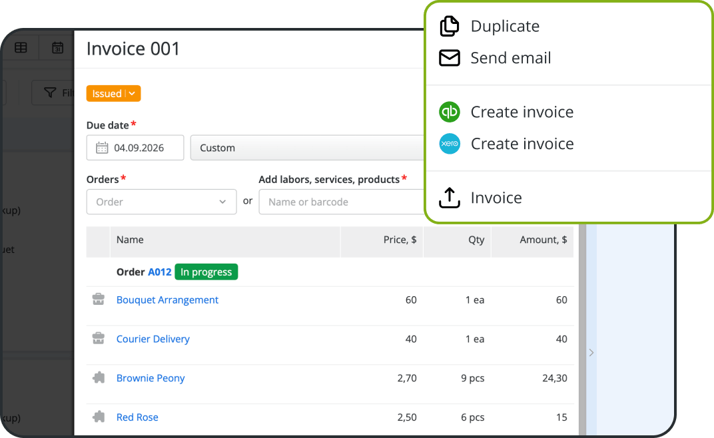Select QuickBooks Create invoice option
The width and height of the screenshot is (714, 438).
(x=522, y=112)
